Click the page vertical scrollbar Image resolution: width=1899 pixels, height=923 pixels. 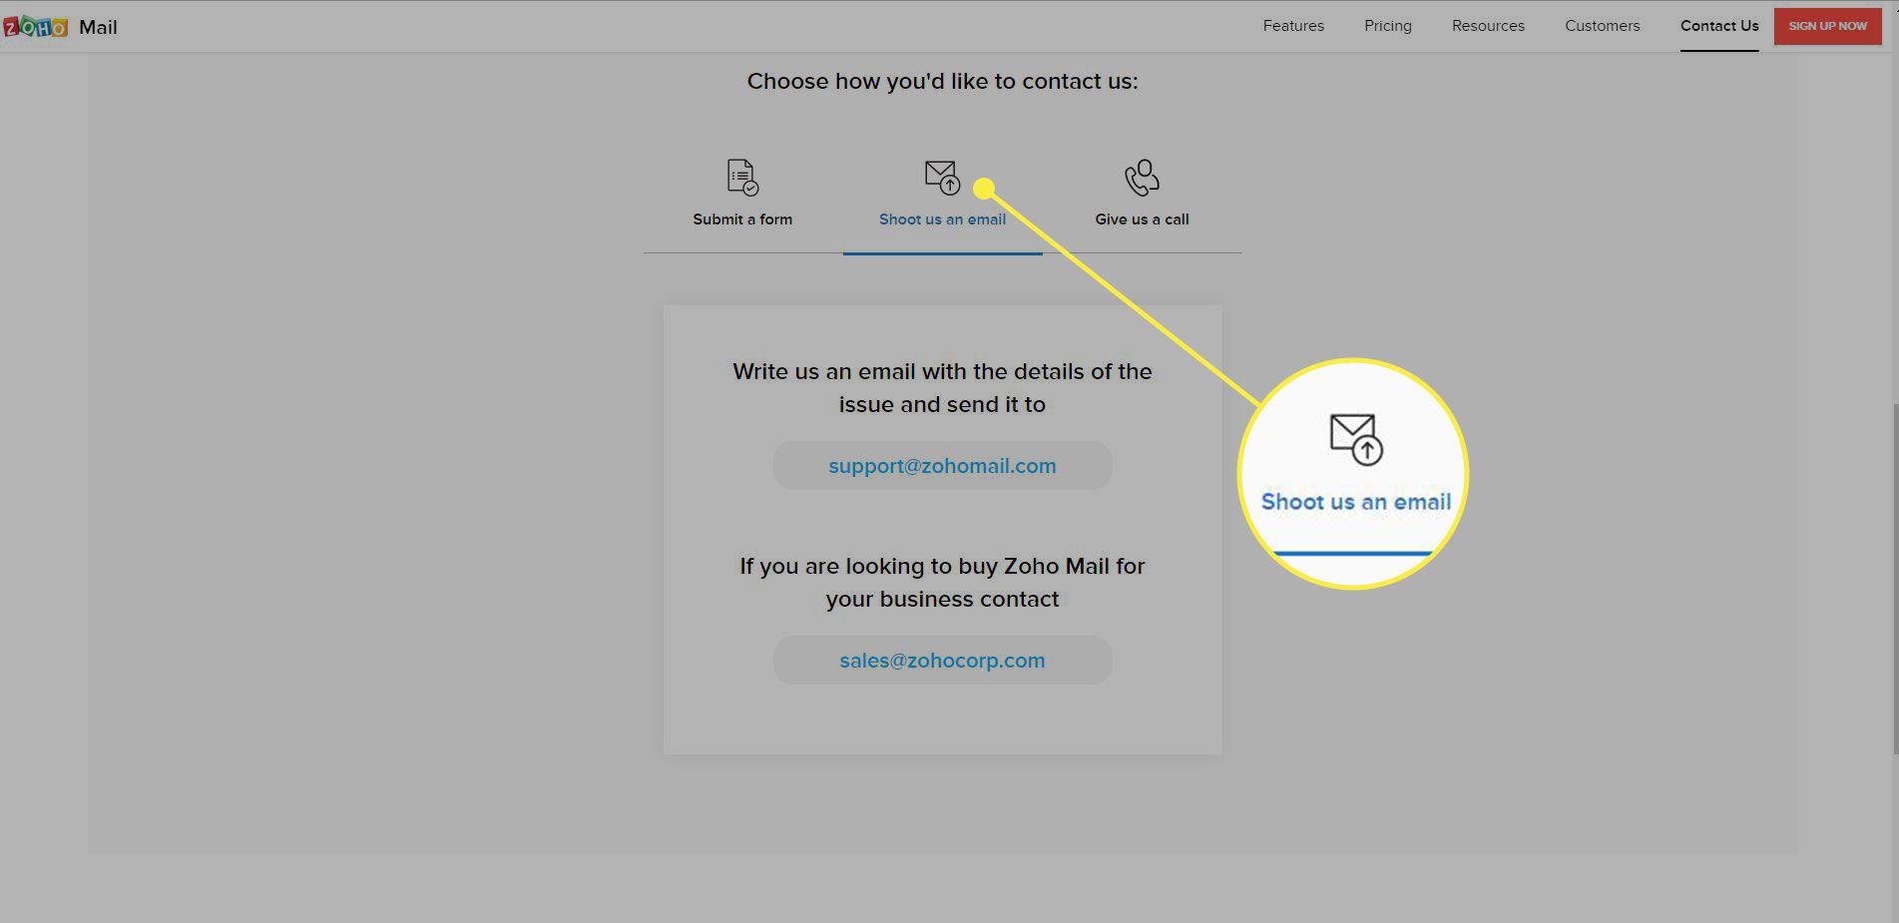pyautogui.click(x=1894, y=579)
